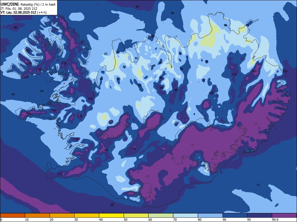Click the legend tick label '50'
Image resolution: width=297 pixels, height=222 pixels.
pos(126,220)
